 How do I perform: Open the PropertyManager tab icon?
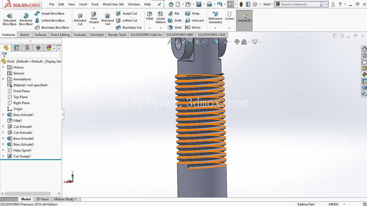tap(16, 48)
